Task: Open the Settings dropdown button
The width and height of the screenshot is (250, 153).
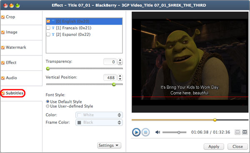Action: click(109, 145)
